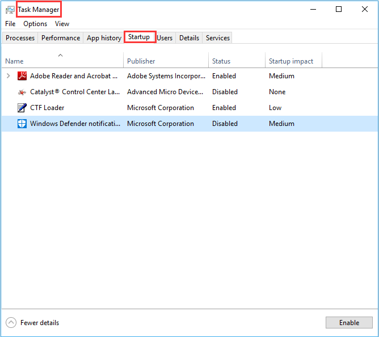Open the View menu
The width and height of the screenshot is (379, 337).
pos(62,24)
